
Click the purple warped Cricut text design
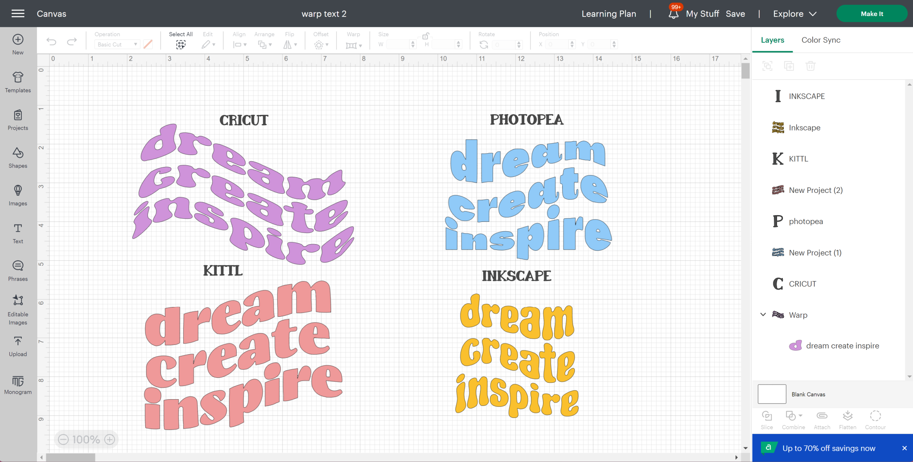pyautogui.click(x=243, y=194)
